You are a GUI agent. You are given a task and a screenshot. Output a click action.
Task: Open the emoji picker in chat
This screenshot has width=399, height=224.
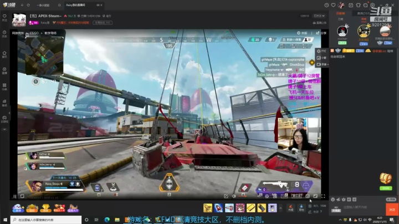click(333, 199)
